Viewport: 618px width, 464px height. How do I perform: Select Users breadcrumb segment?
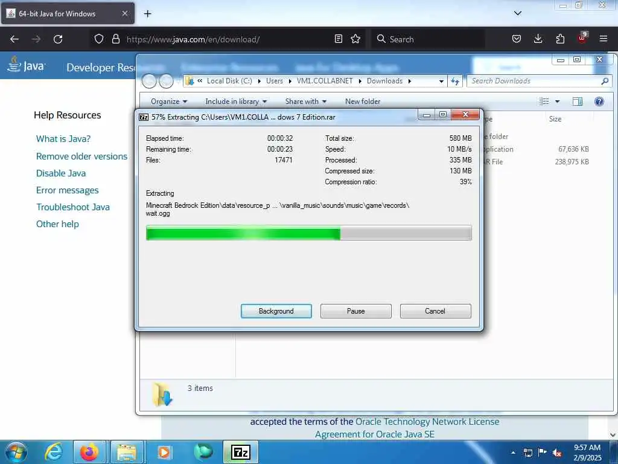pos(275,81)
